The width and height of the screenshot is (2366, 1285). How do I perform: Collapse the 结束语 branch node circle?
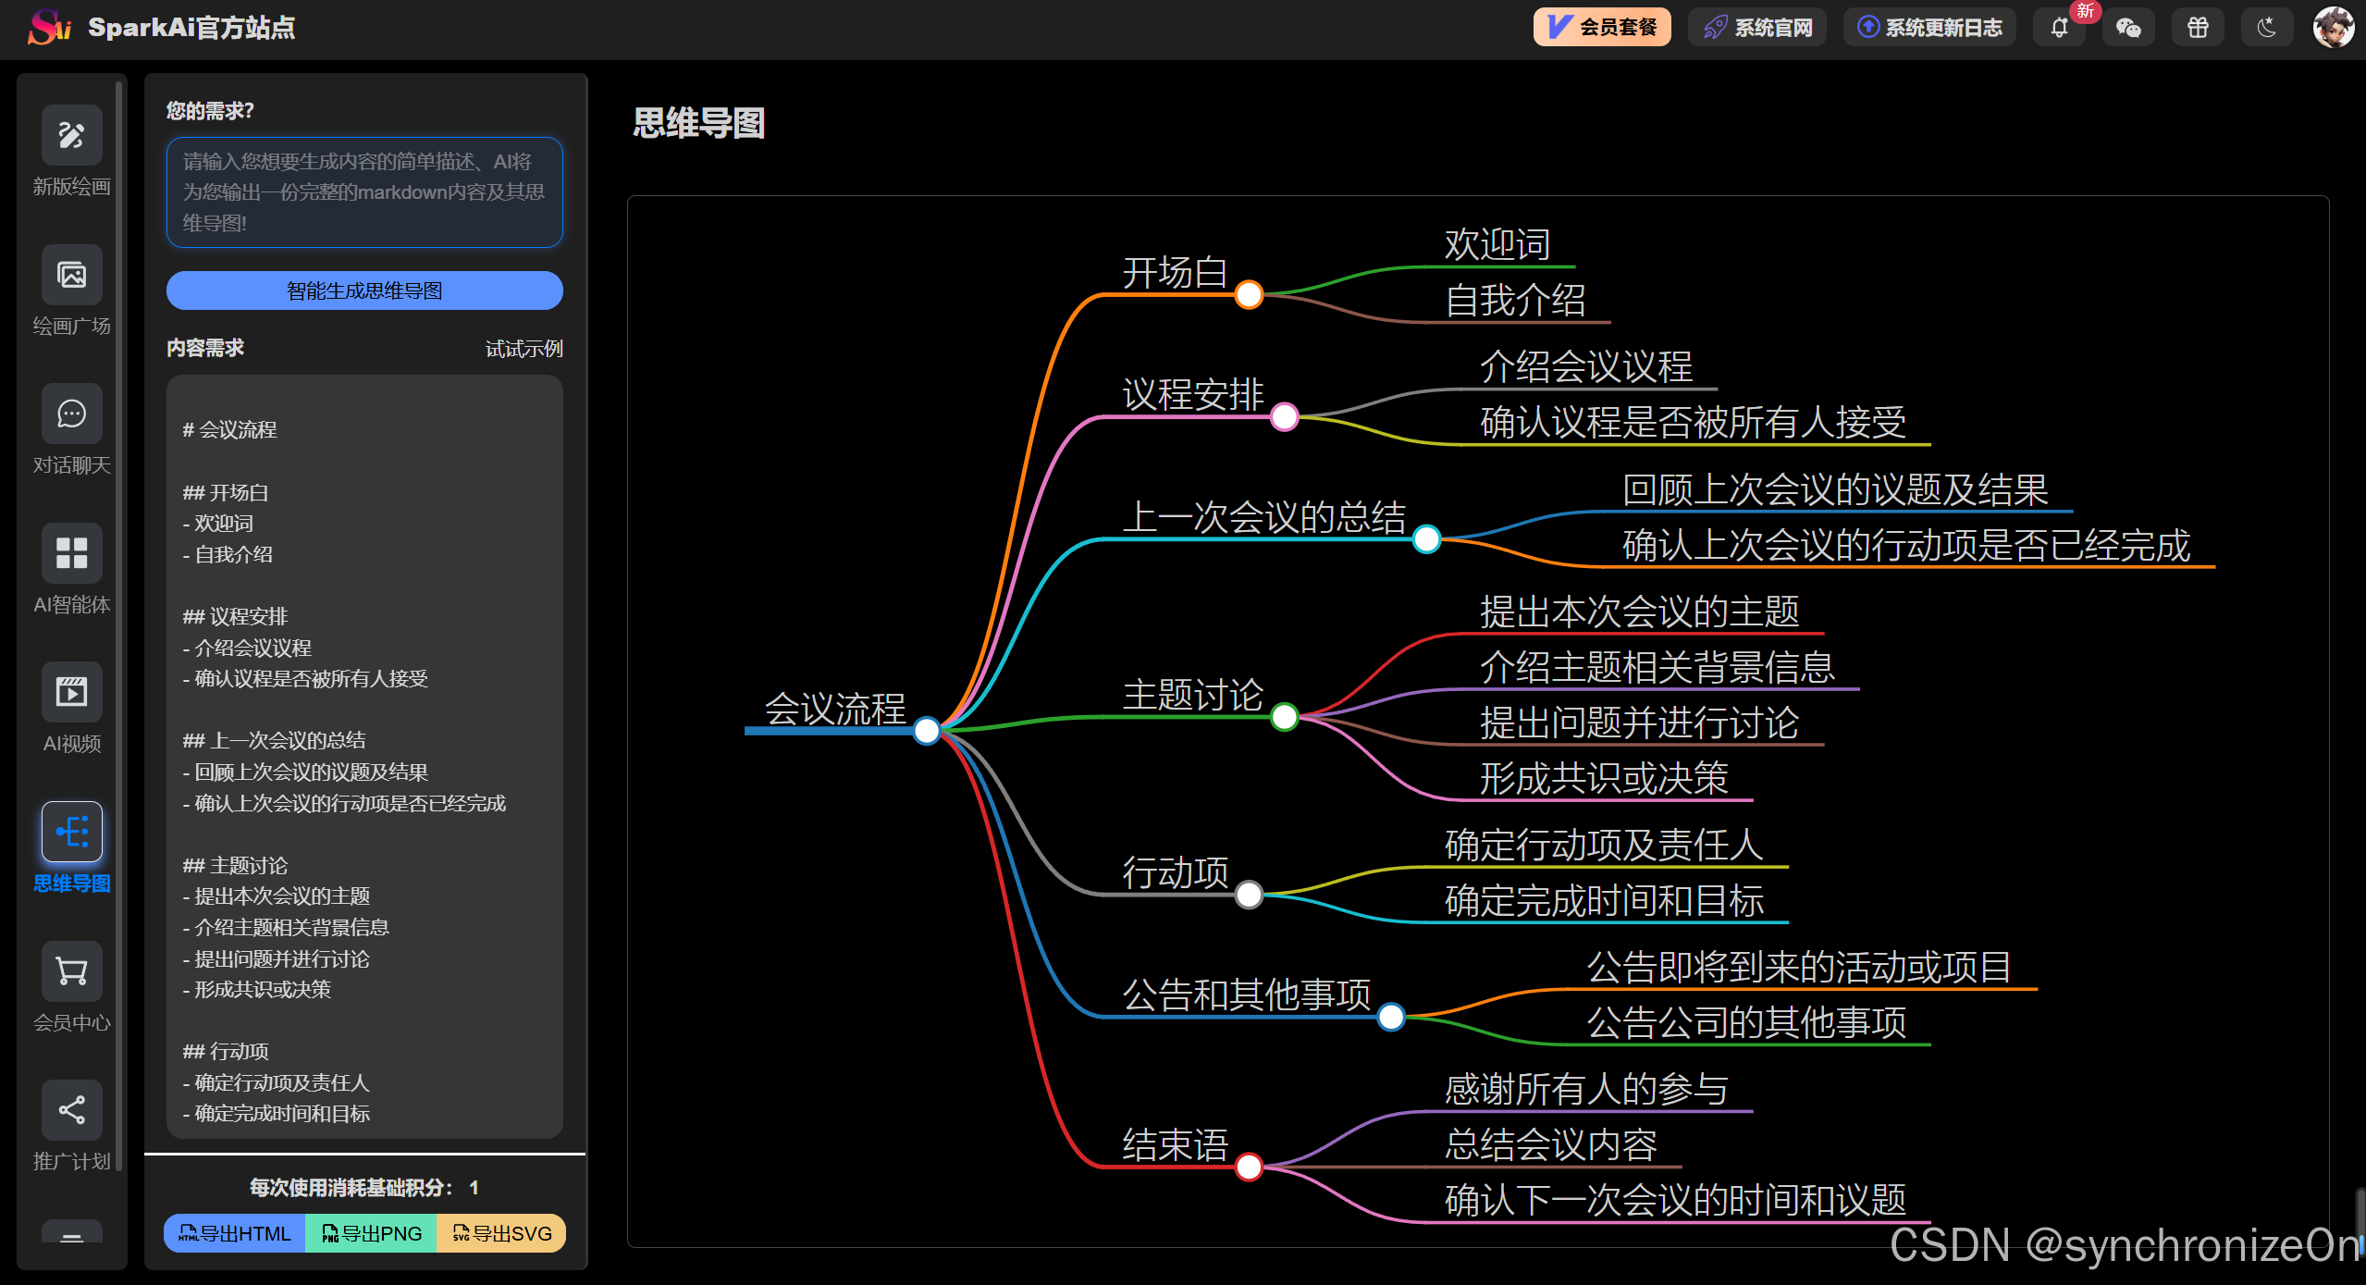click(1249, 1167)
